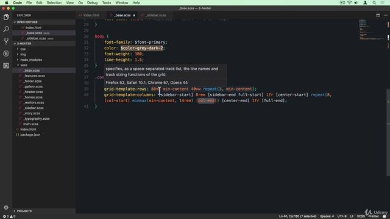The width and height of the screenshot is (390, 219).
Task: Click the Ln 40, Col 150 cursor position
Action: [x=297, y=217]
